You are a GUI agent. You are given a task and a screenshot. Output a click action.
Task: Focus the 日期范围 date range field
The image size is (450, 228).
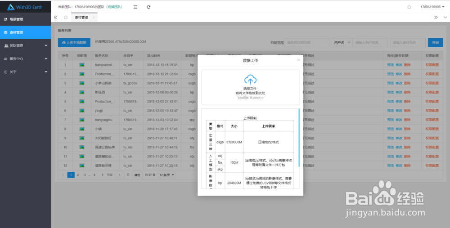coord(307,42)
